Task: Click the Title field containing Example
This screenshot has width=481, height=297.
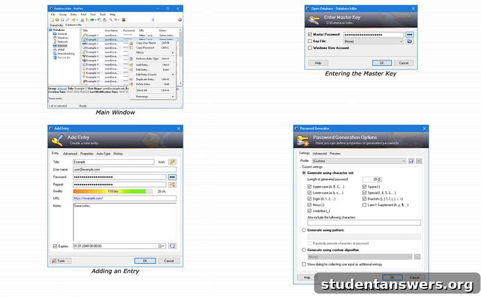Action: (x=114, y=162)
